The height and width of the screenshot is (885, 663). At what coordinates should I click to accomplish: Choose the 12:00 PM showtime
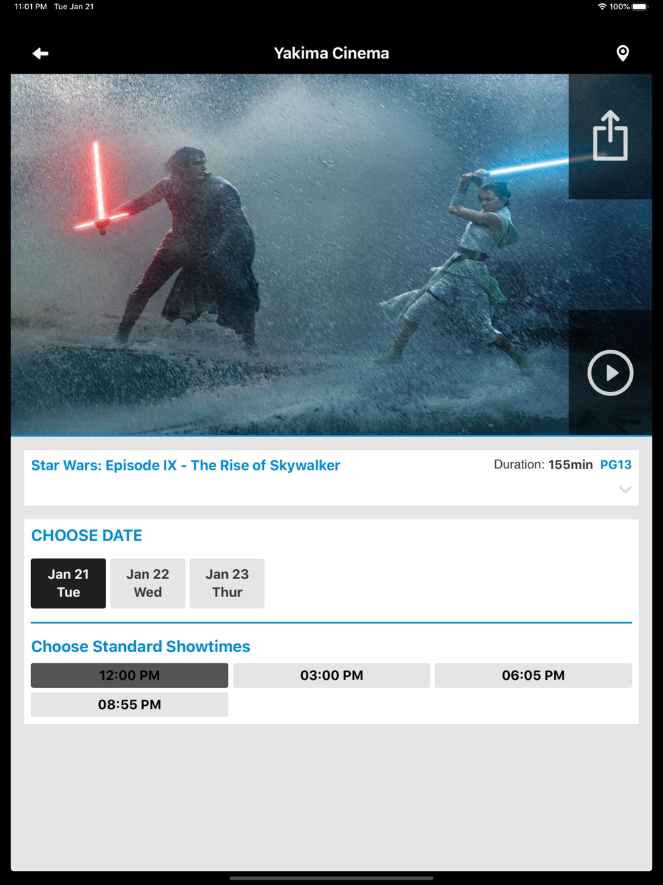click(129, 675)
